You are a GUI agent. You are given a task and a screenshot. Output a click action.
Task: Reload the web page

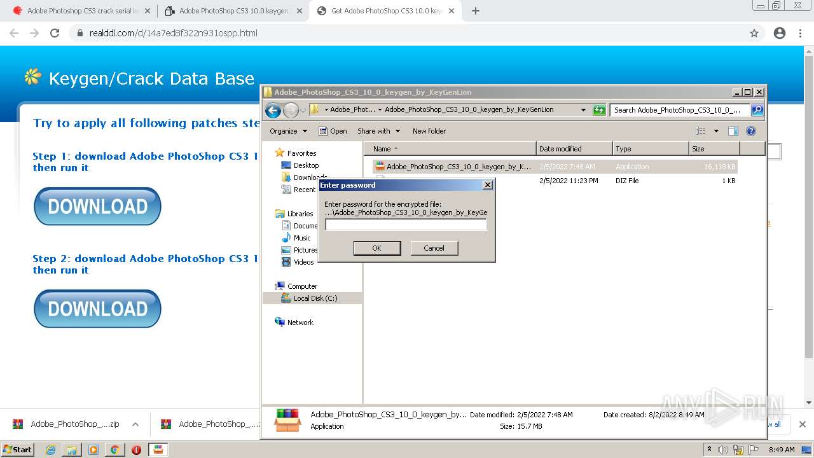point(55,33)
